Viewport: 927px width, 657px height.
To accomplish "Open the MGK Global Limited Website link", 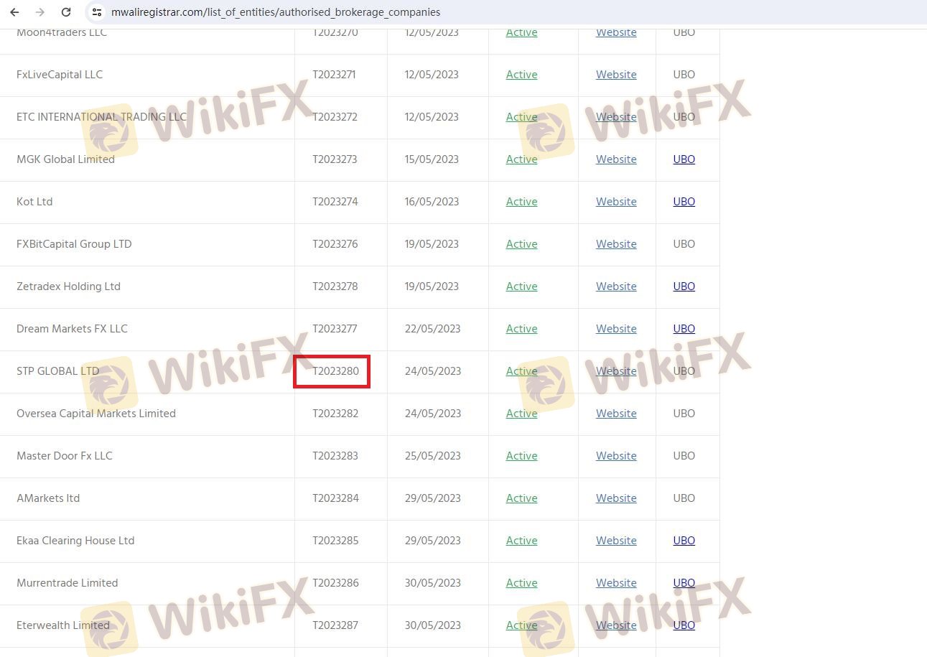I will click(x=616, y=159).
